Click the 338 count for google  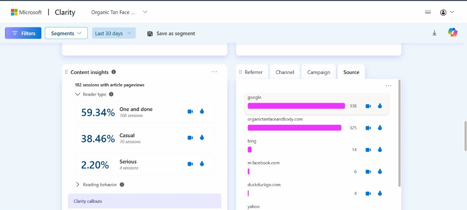point(353,106)
